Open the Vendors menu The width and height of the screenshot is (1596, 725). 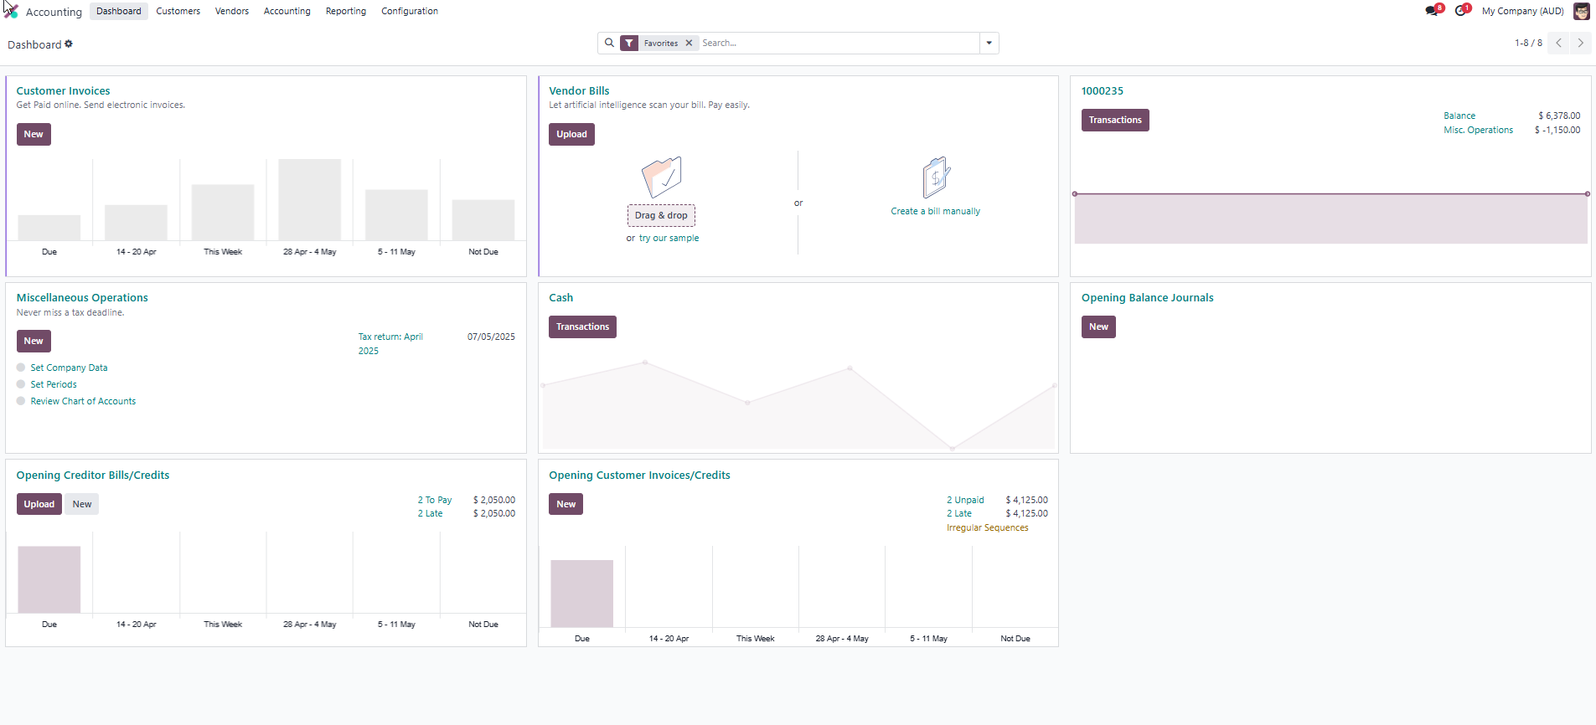click(232, 11)
